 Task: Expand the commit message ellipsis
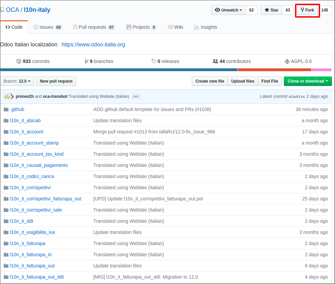point(135,96)
